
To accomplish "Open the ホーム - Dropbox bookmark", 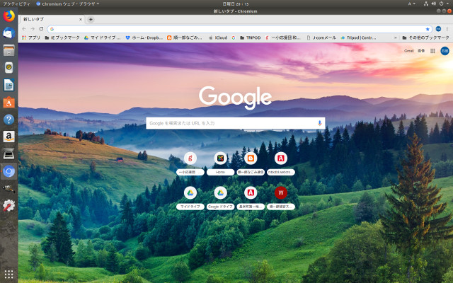I will click(144, 37).
